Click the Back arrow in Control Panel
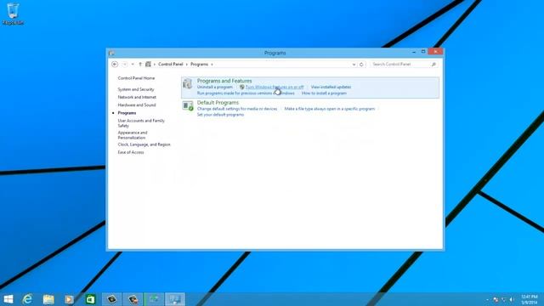 [x=115, y=65]
